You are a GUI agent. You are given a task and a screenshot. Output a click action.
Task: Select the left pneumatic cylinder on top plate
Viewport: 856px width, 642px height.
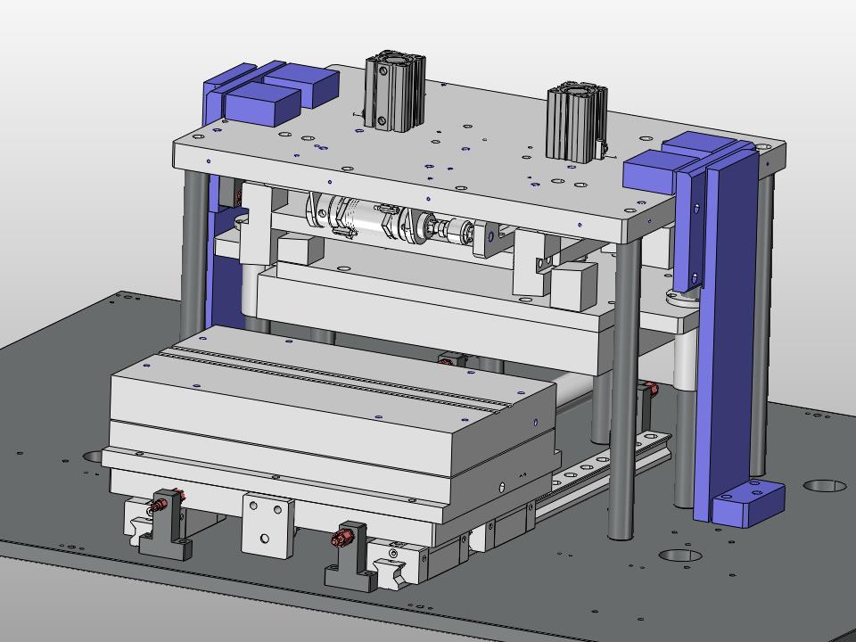(394, 92)
